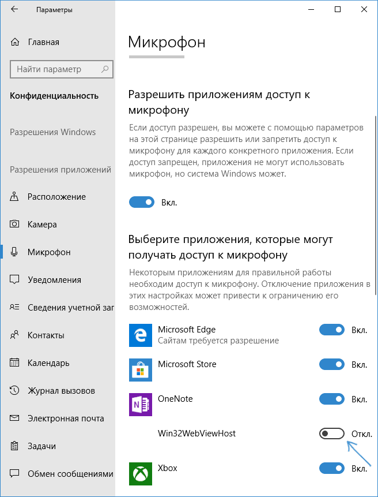Open Камера settings via its sidebar icon
Viewport: 378px width, 497px height.
point(14,224)
